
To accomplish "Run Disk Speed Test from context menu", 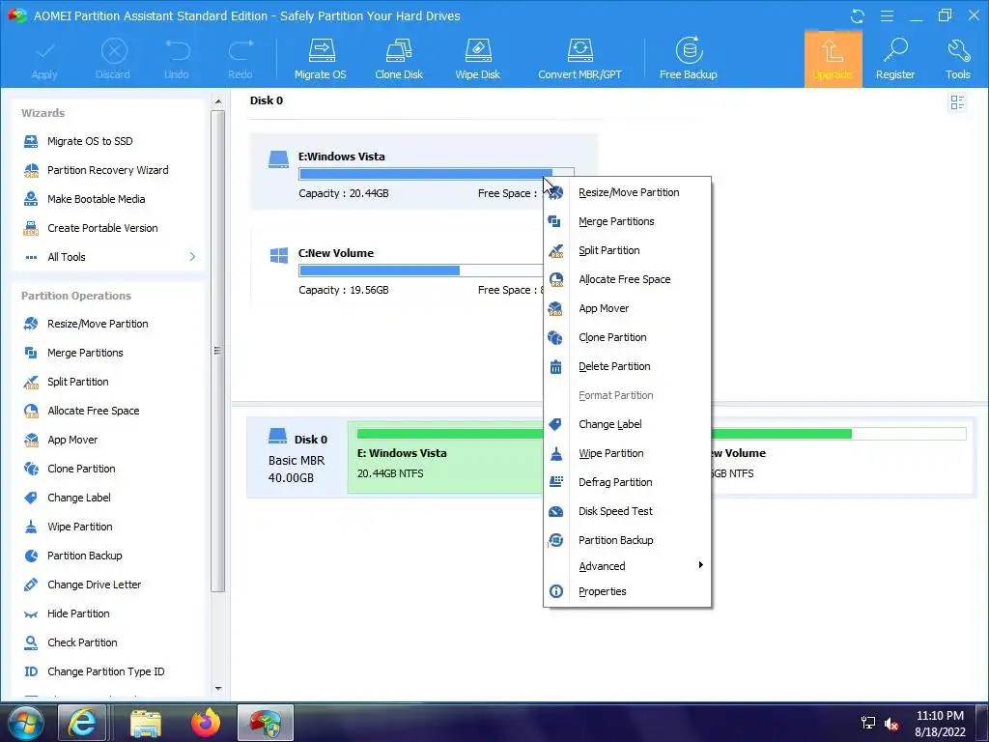I will click(x=627, y=512).
